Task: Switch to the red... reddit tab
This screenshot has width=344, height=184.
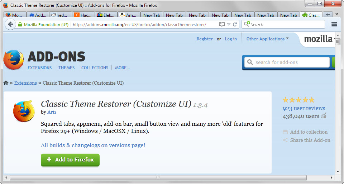Action: (61, 15)
